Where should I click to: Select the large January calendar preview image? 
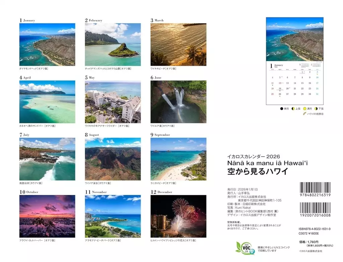click(294, 39)
